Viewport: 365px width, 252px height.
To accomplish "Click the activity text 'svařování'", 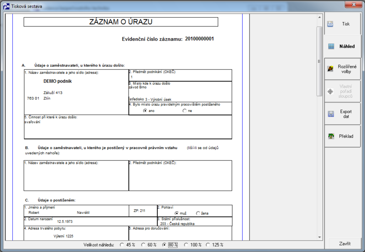I will 32,122.
